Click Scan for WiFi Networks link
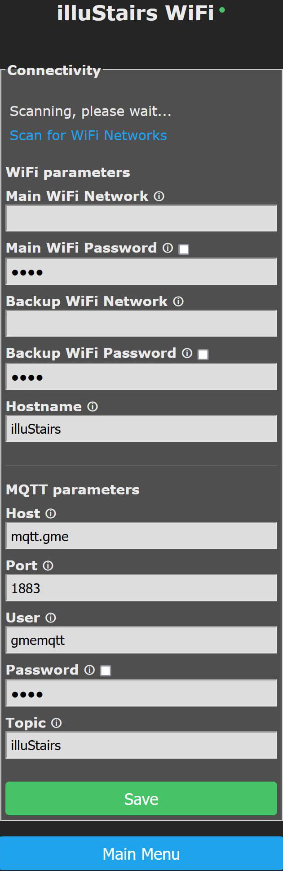 (88, 135)
